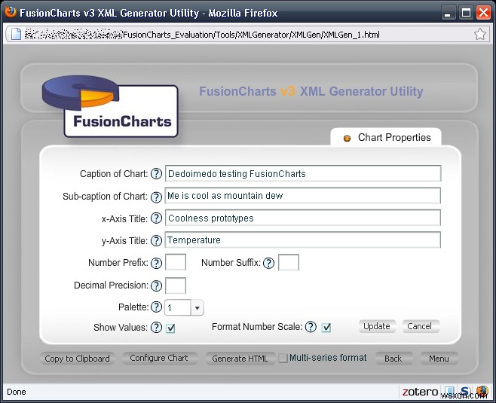Click the Number Suffix input box
496x403 pixels.
pos(289,262)
